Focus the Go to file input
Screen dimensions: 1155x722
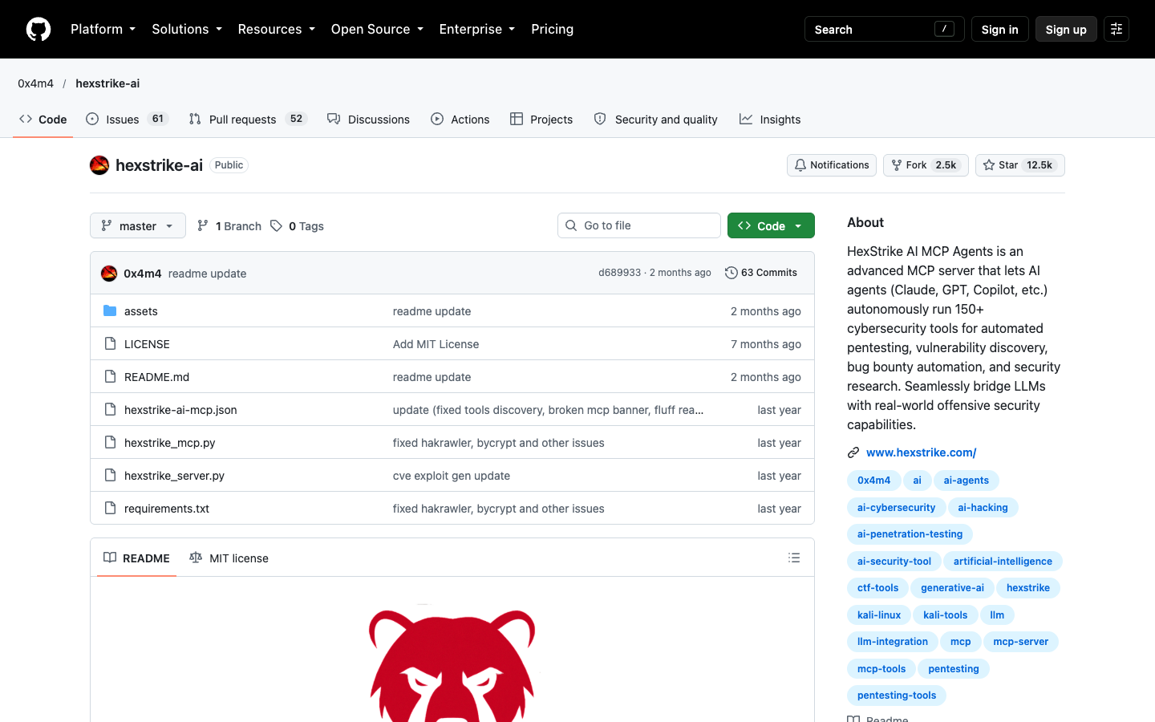[x=638, y=225]
